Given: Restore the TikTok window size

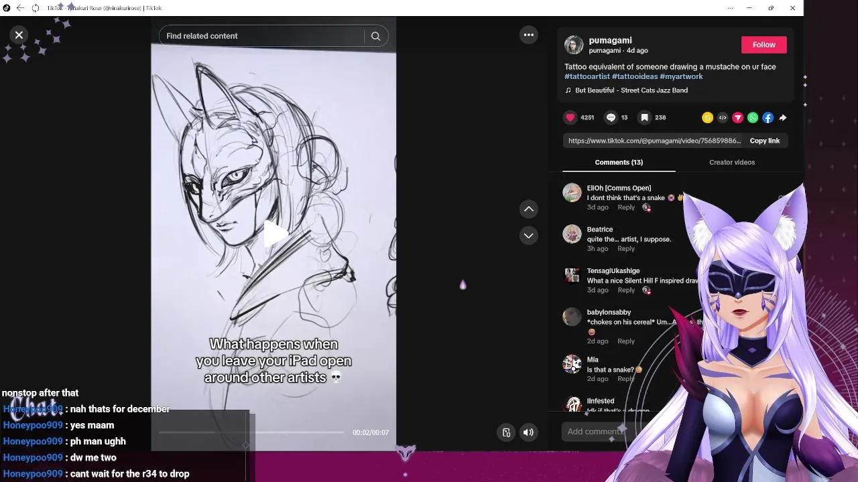Looking at the screenshot, I should tap(771, 8).
